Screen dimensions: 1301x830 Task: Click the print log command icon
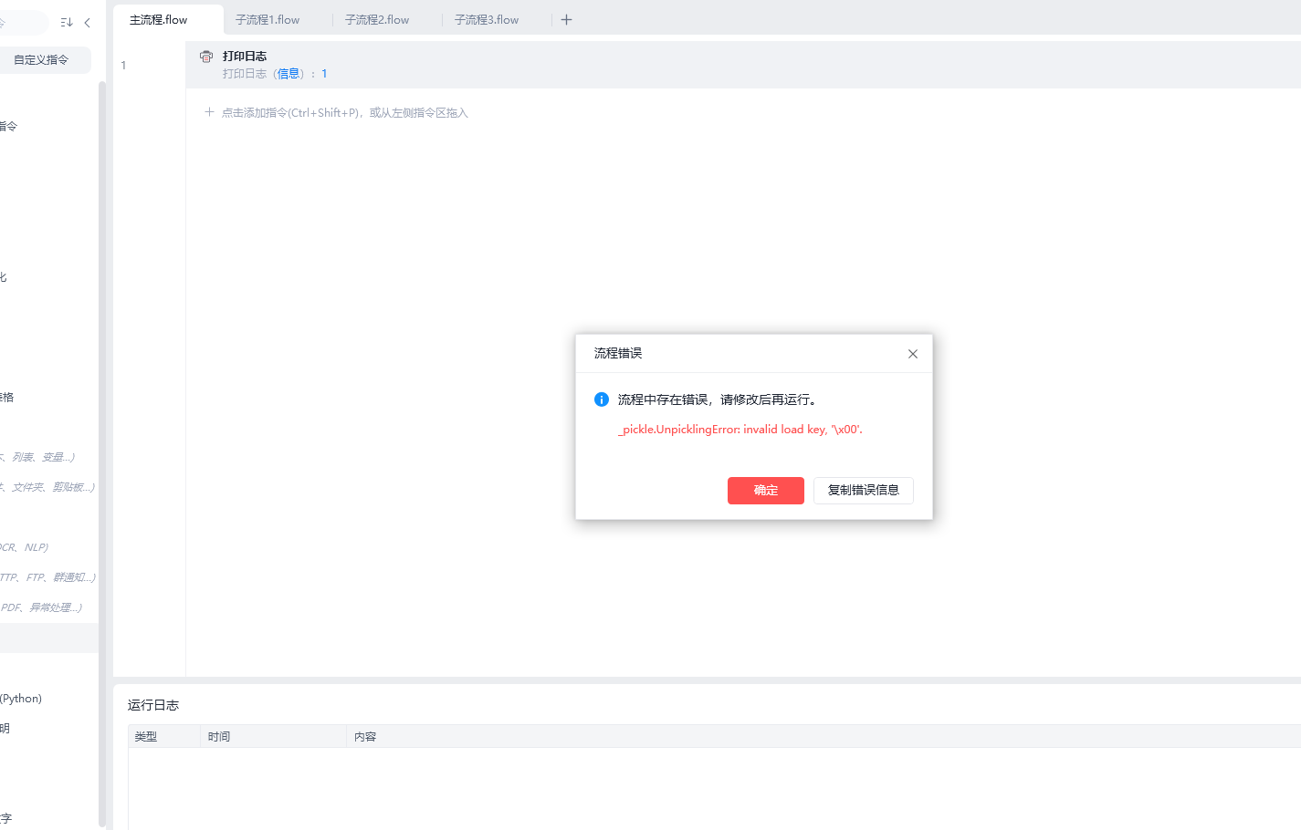click(206, 57)
